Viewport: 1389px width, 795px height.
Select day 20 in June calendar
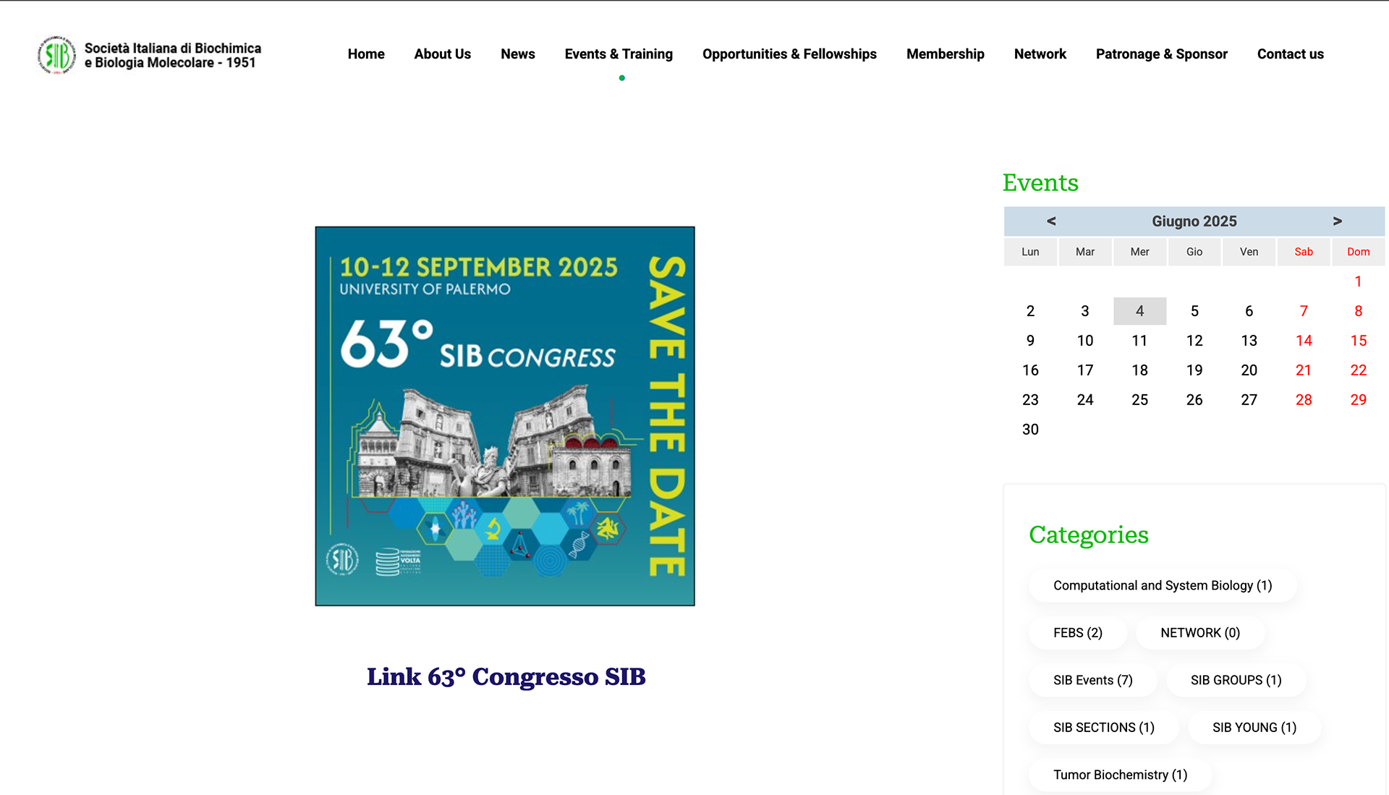(1249, 370)
